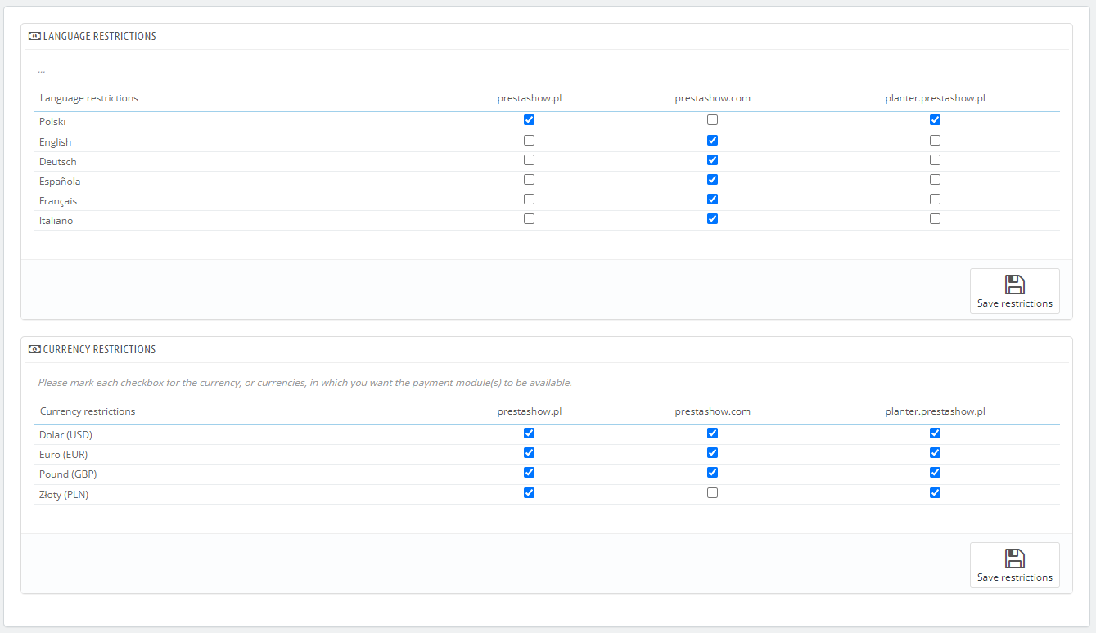Uncheck Dolar (USD) for prestashow.pl
The width and height of the screenshot is (1096, 633).
tap(529, 433)
